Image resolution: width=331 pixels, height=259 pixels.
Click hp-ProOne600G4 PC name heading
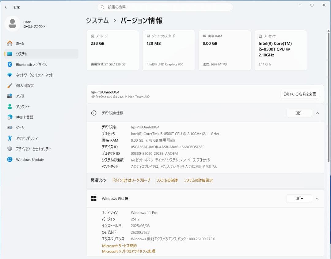105,92
